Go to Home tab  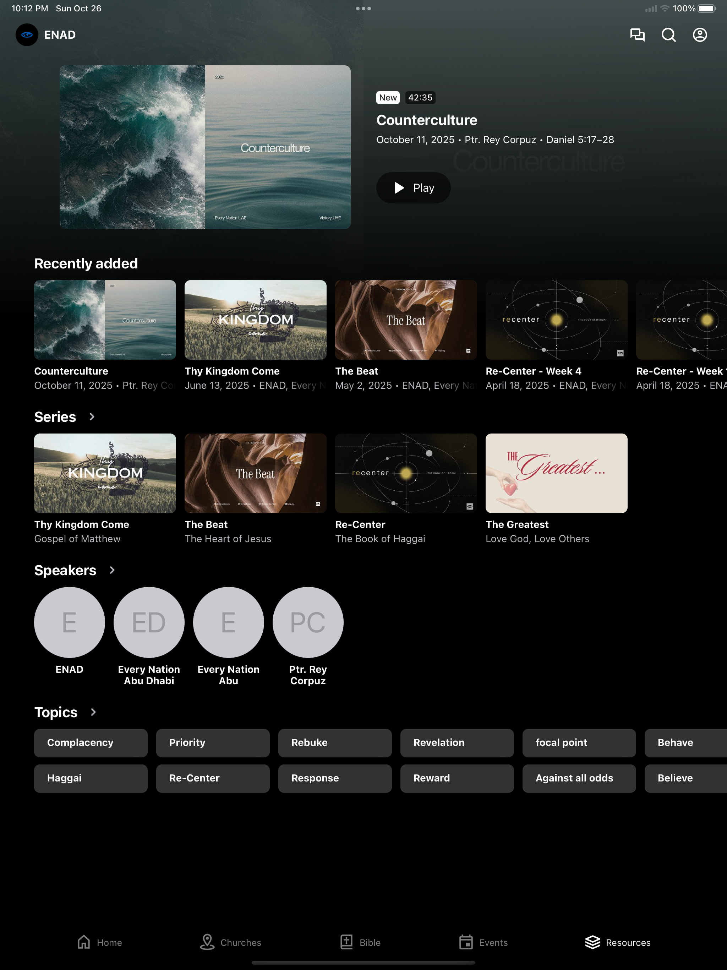99,942
